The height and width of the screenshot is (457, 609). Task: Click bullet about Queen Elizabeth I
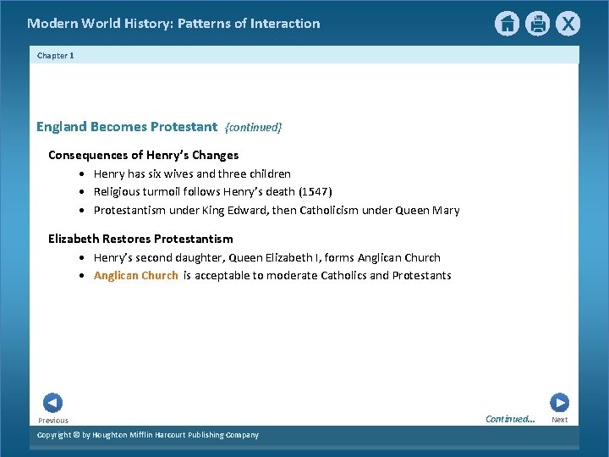point(267,257)
